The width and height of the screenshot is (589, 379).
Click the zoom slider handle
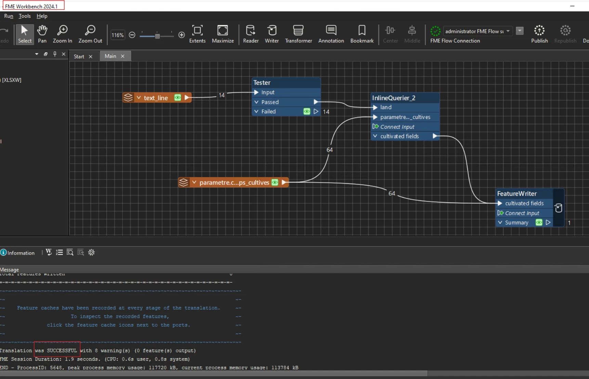click(x=157, y=36)
